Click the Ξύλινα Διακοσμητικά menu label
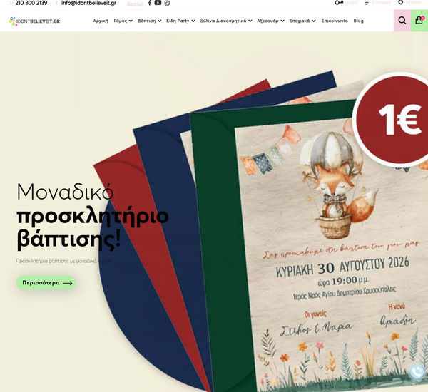 click(223, 21)
